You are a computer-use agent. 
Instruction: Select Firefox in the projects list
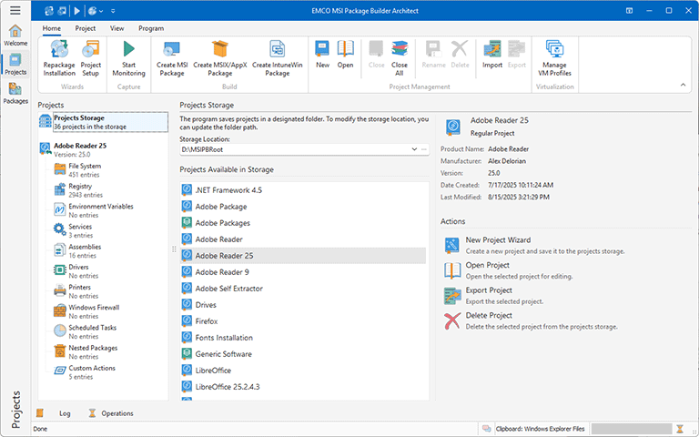[205, 321]
